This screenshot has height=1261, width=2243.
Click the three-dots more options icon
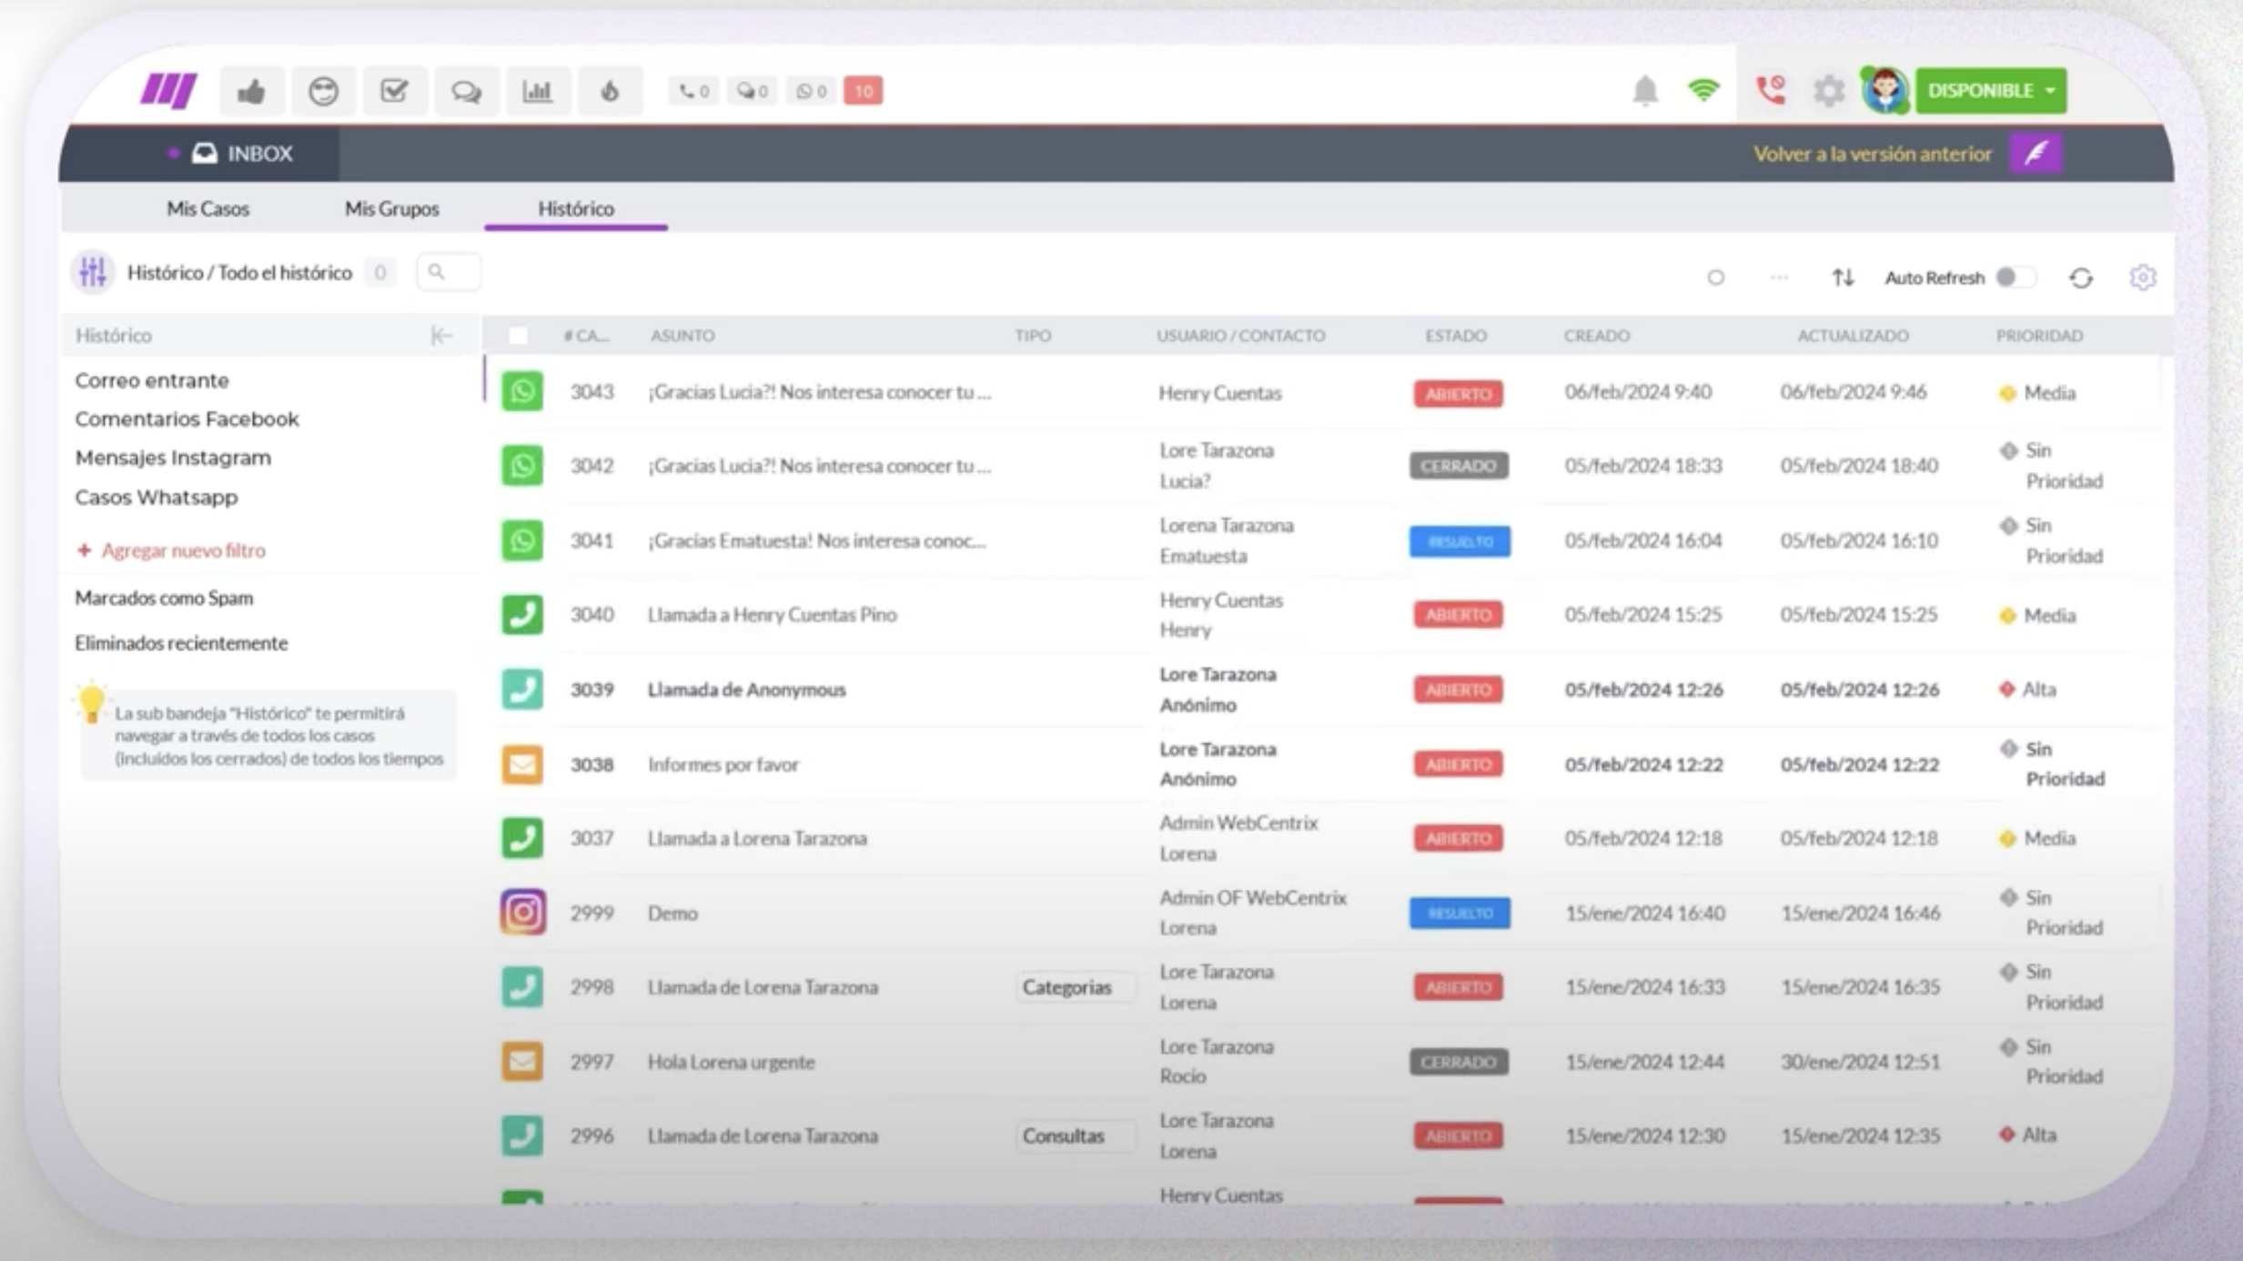click(1779, 277)
